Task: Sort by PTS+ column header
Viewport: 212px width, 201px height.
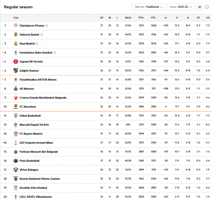Action: coord(141,18)
